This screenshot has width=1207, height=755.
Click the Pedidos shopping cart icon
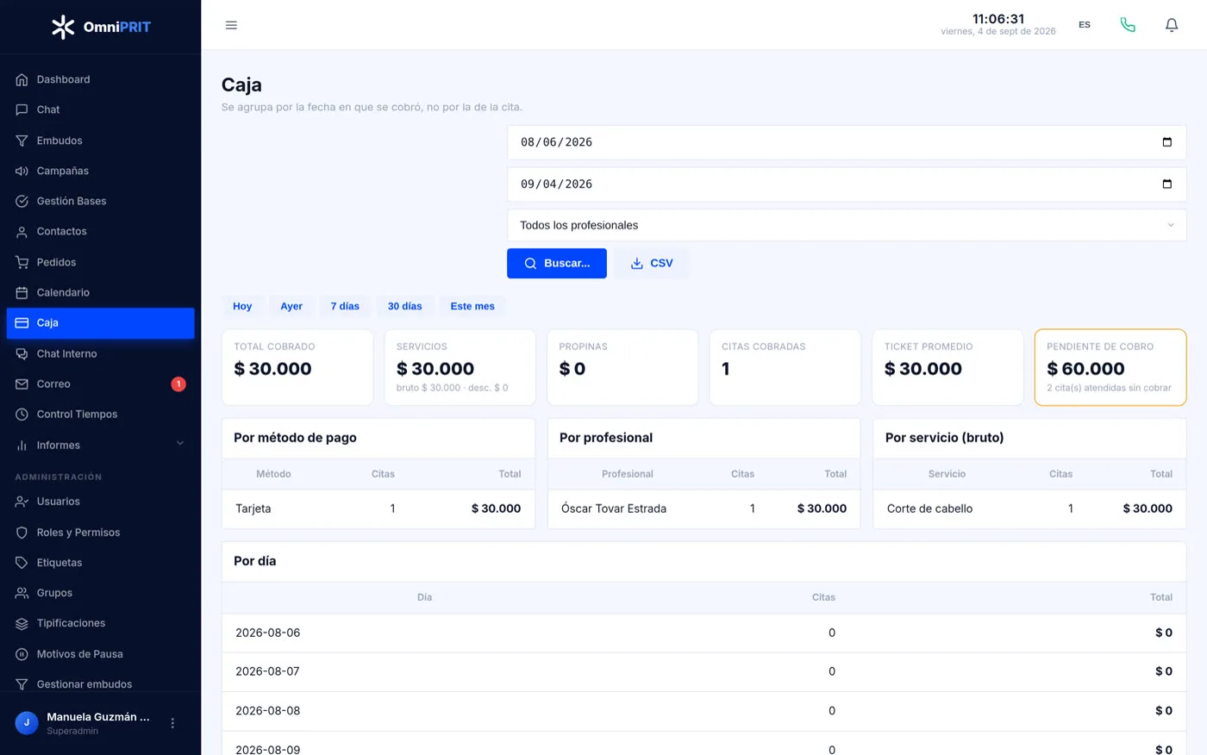(22, 262)
